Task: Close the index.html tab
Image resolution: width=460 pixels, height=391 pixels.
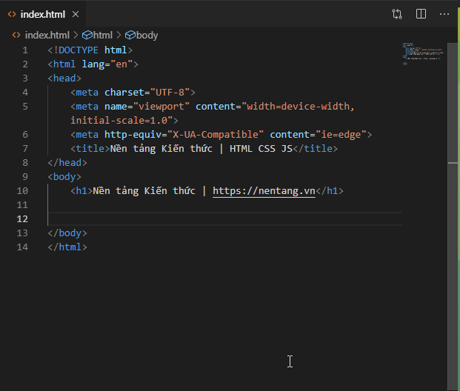Action: pos(75,14)
